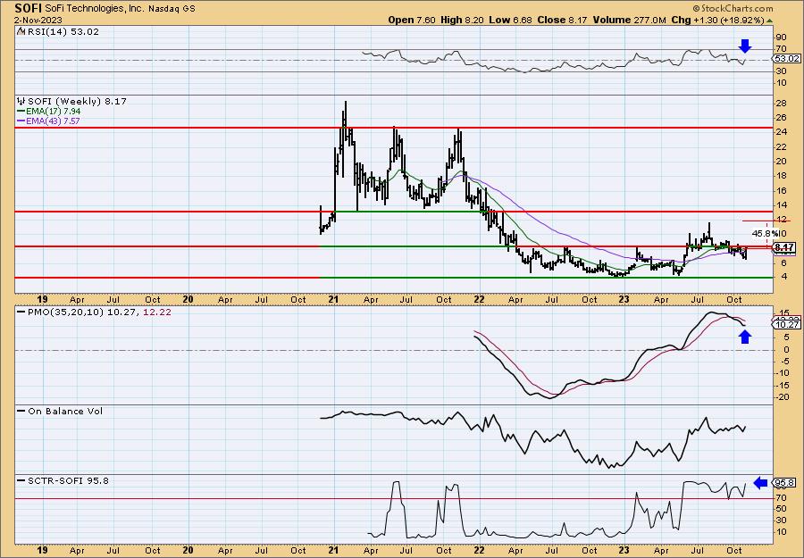The height and width of the screenshot is (558, 804).
Task: Click the 21 year label below the price panel
Action: coord(334,299)
